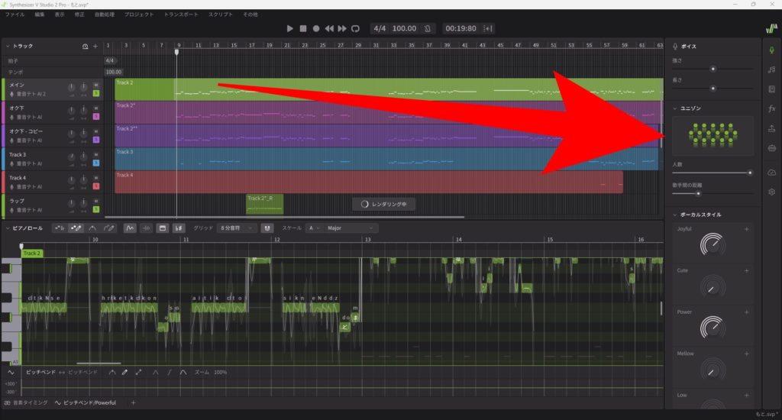Image resolution: width=782 pixels, height=420 pixels.
Task: Solo the Track 3 track
Action: pyautogui.click(x=96, y=163)
